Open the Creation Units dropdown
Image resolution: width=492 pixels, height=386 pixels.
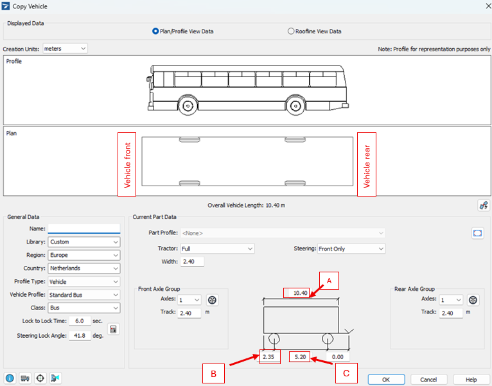pyautogui.click(x=65, y=49)
